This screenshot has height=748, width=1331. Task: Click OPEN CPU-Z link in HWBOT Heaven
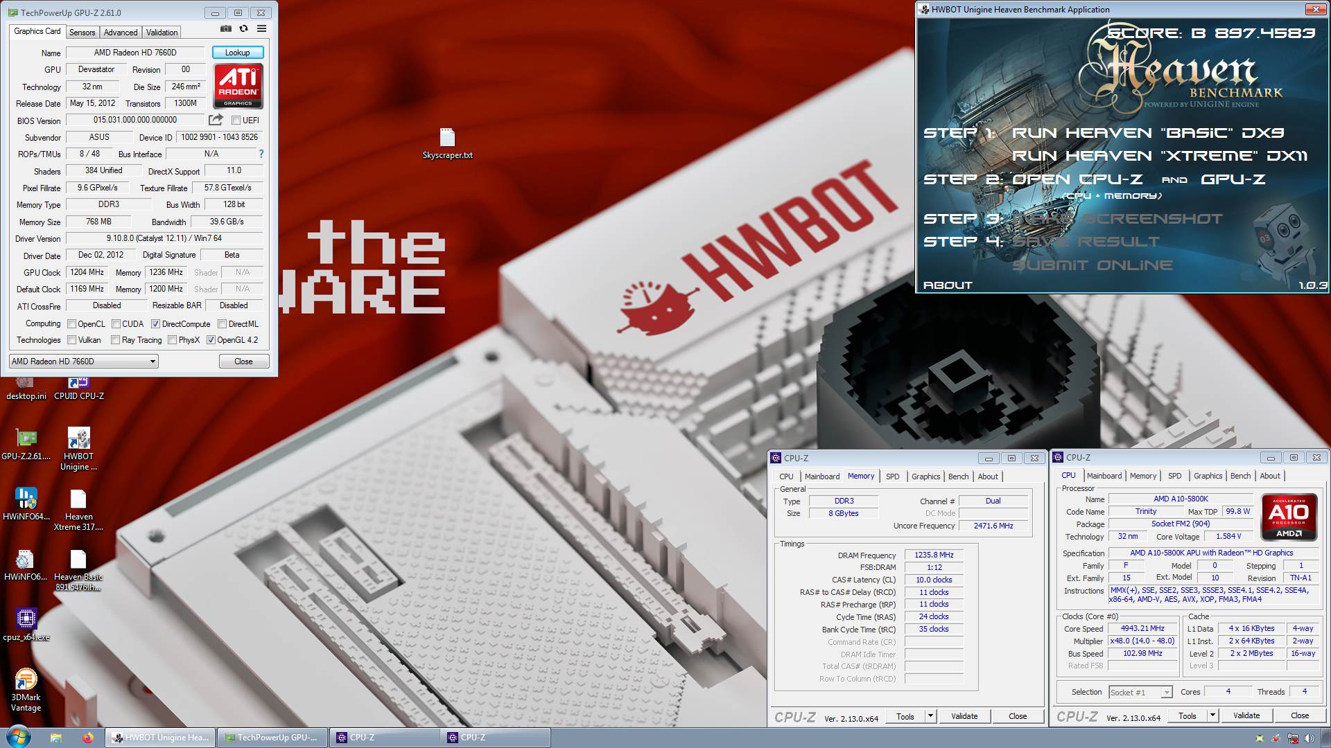[x=1077, y=179]
